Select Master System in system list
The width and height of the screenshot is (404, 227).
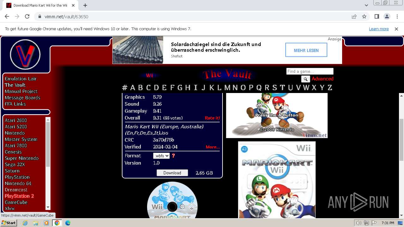(x=21, y=139)
